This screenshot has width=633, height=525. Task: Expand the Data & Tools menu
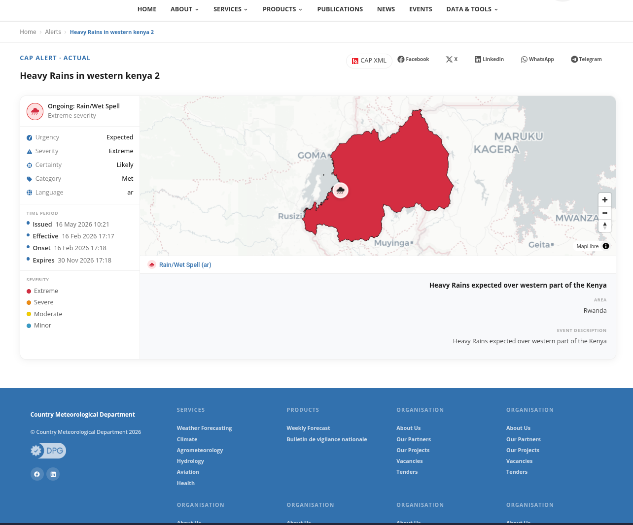472,9
